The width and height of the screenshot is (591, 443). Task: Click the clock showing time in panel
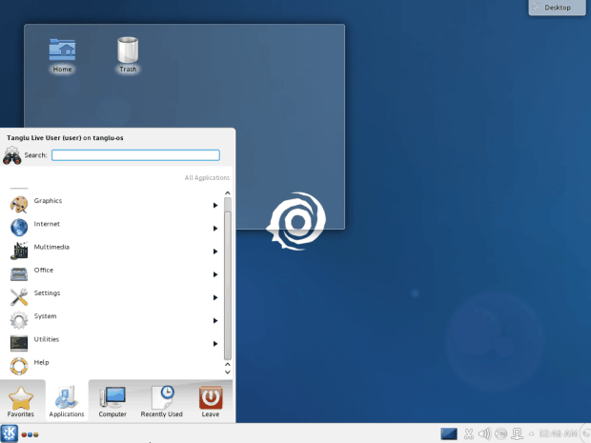coord(559,433)
